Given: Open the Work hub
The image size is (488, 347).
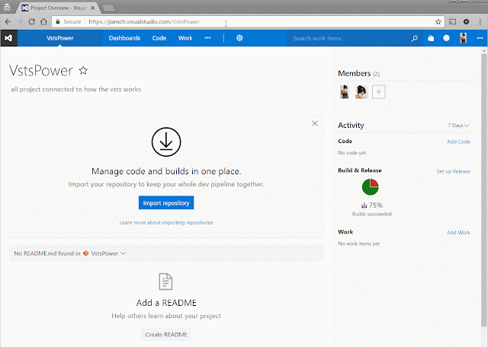Looking at the screenshot, I should [185, 38].
